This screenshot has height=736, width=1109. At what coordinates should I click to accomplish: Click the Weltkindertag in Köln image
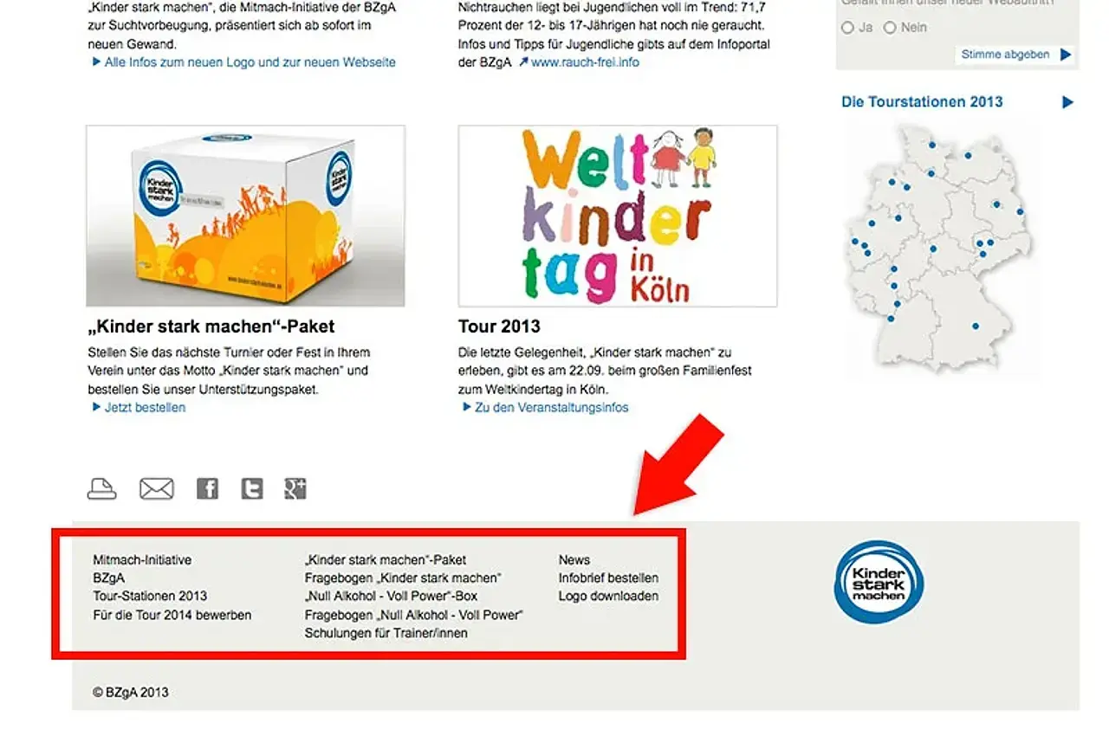tap(618, 216)
